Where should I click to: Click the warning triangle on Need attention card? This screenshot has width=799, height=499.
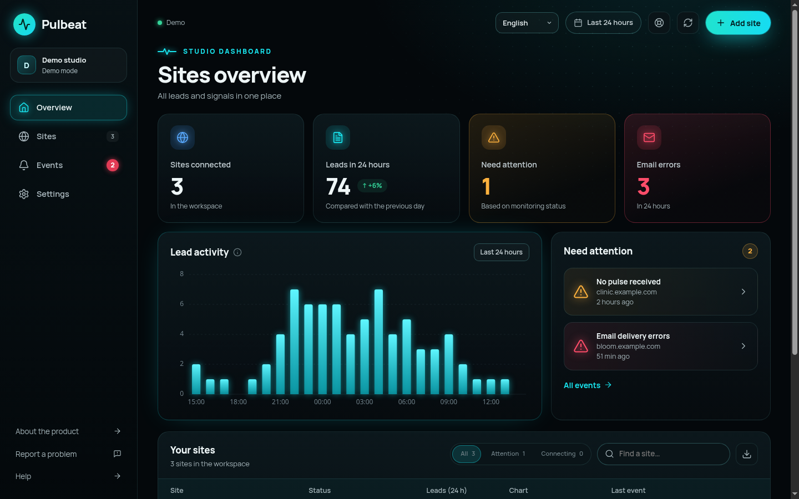(x=494, y=138)
